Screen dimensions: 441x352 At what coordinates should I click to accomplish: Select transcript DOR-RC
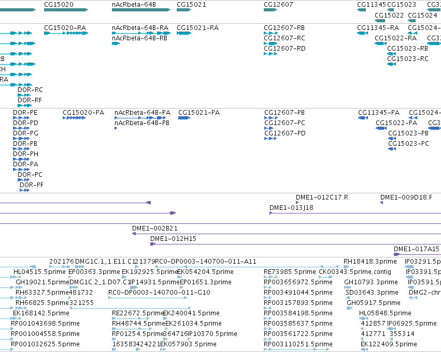(30, 90)
